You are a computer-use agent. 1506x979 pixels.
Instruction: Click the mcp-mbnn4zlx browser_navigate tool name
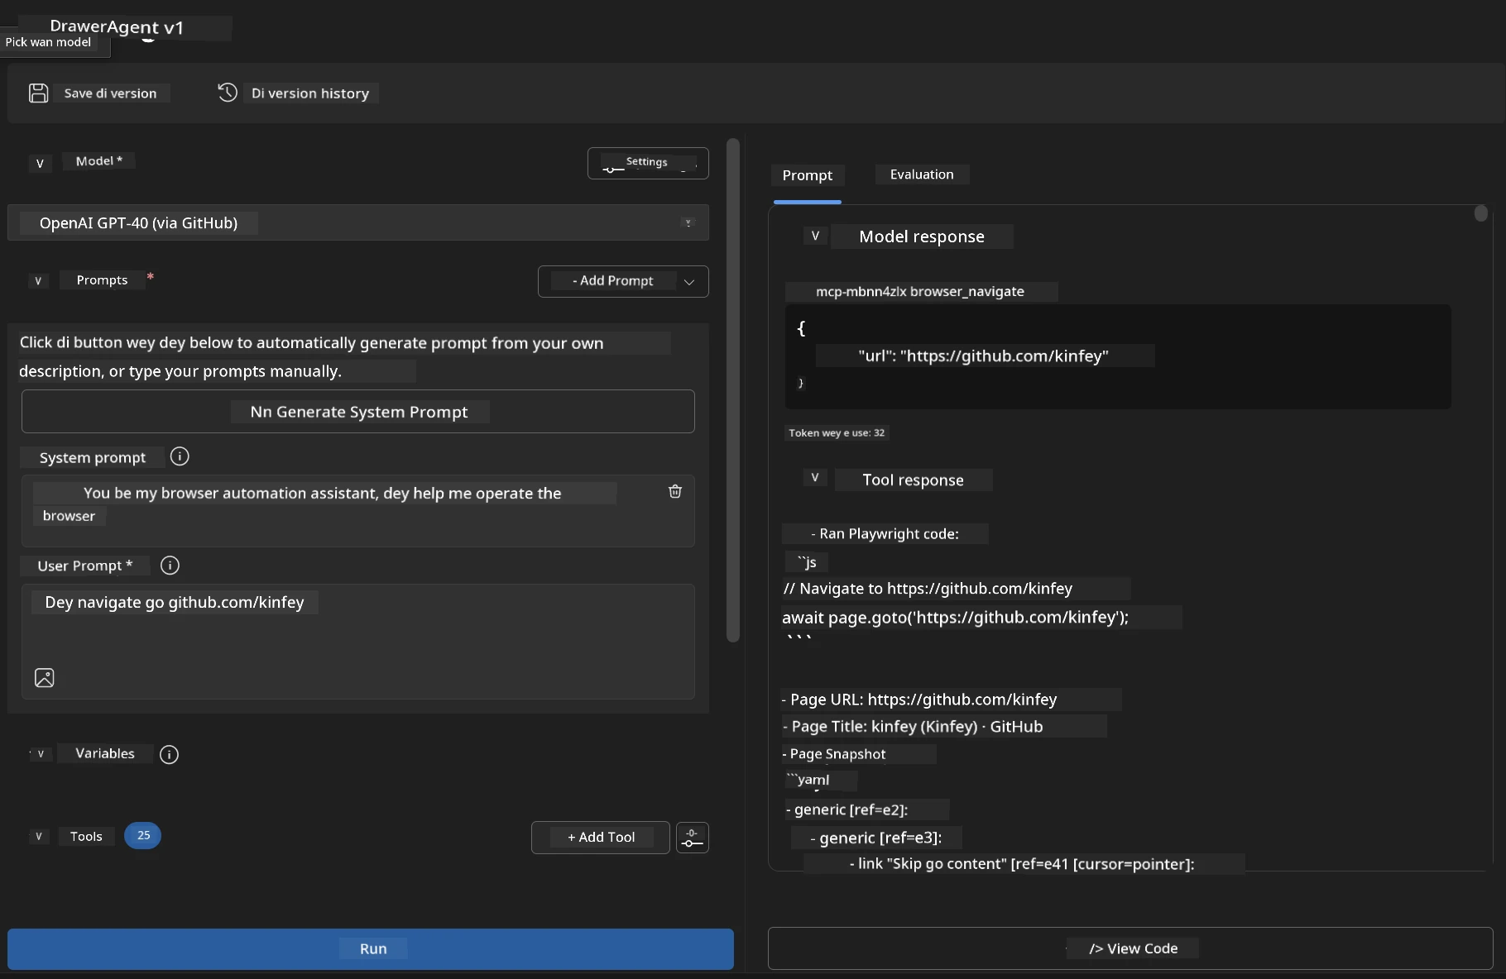tap(920, 291)
